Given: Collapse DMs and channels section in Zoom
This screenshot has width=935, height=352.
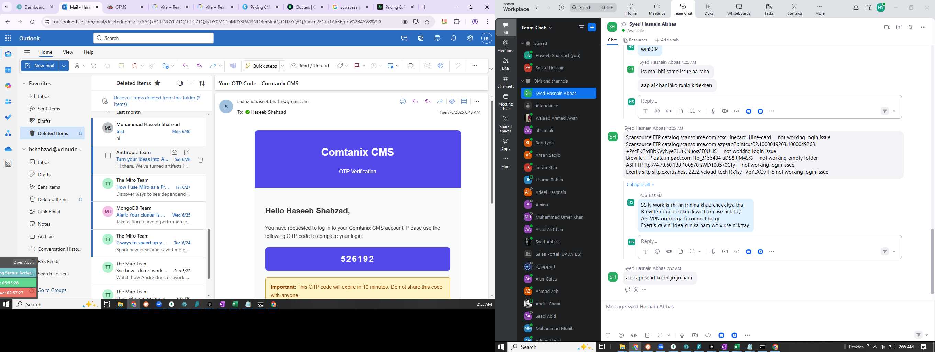Looking at the screenshot, I should [522, 81].
